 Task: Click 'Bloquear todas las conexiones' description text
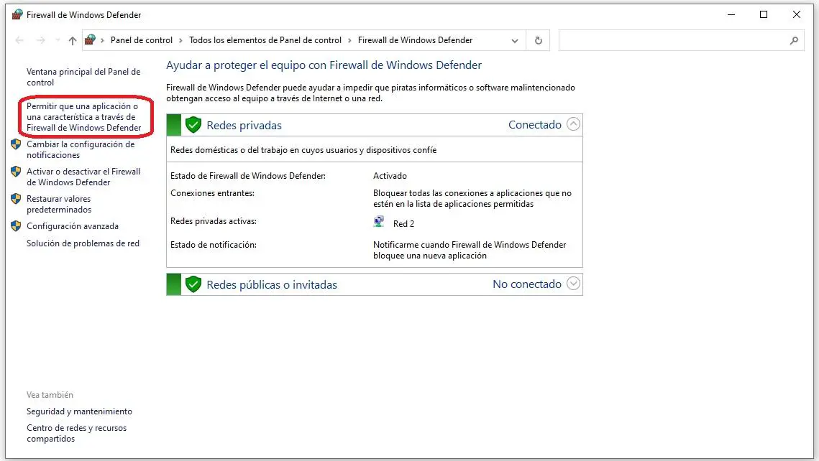click(472, 198)
